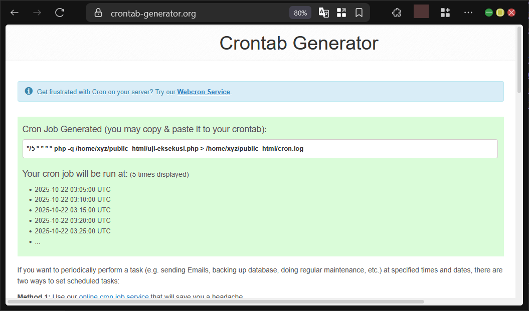The height and width of the screenshot is (311, 529).
Task: Open the QR code grid icon in address bar
Action: [341, 13]
